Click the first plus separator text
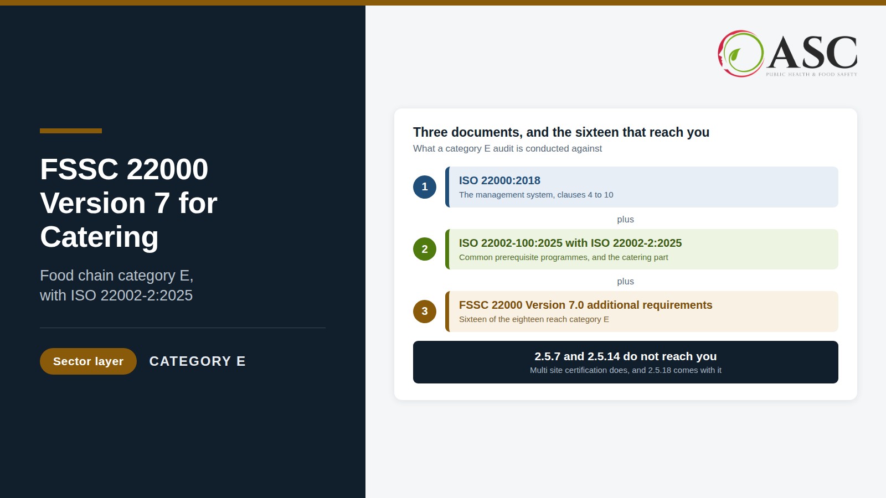Image resolution: width=886 pixels, height=498 pixels. click(626, 219)
